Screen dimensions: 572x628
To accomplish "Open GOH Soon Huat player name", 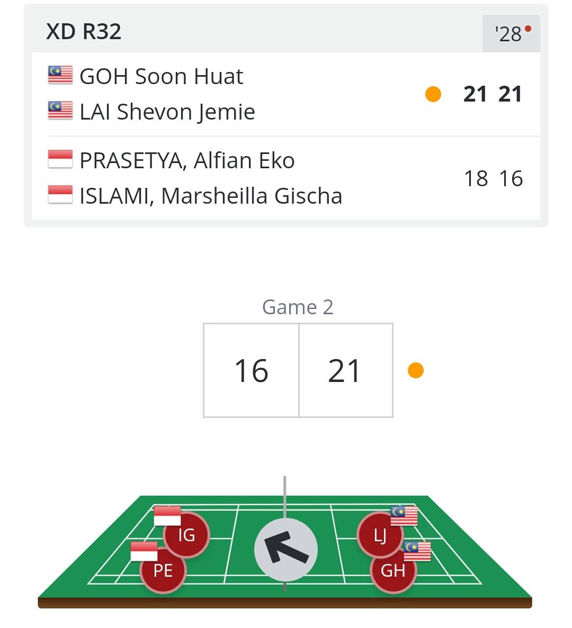I will point(161,76).
